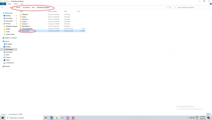The width and height of the screenshot is (212, 120).
Task: Open Network in navigation pane
Action: (7, 66)
